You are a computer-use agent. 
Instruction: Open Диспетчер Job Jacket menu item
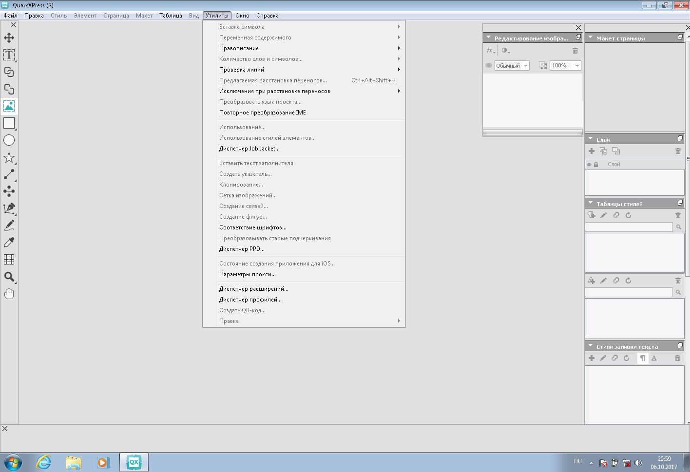tap(249, 149)
